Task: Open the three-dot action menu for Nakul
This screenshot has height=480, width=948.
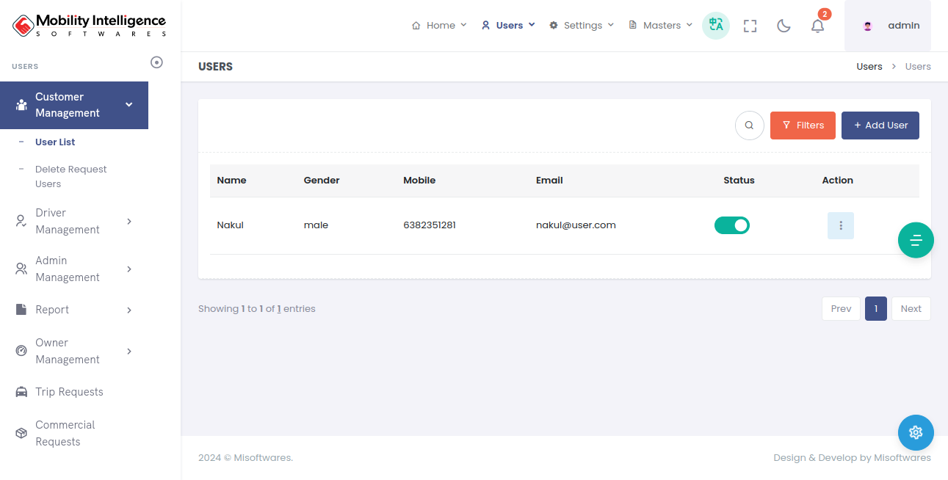Action: 840,225
